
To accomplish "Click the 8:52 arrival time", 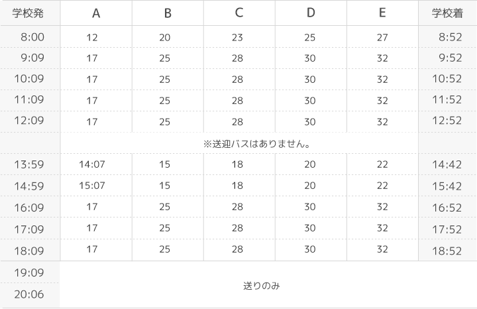I will pos(450,37).
